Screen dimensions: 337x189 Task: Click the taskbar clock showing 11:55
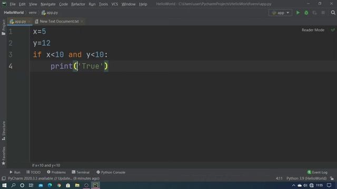coord(319,185)
